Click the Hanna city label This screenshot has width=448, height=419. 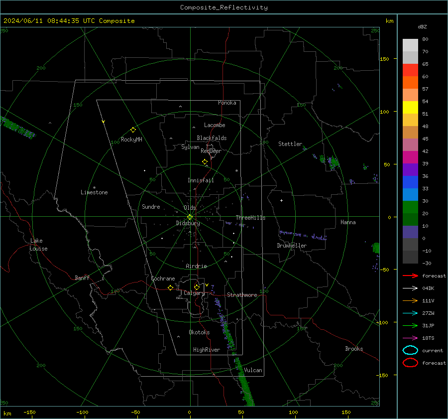pos(348,222)
